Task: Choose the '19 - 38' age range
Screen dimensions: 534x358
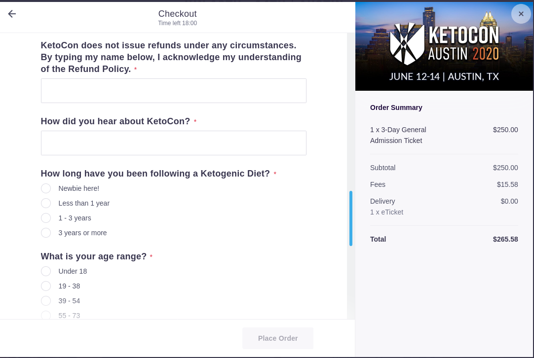Action: (45, 286)
